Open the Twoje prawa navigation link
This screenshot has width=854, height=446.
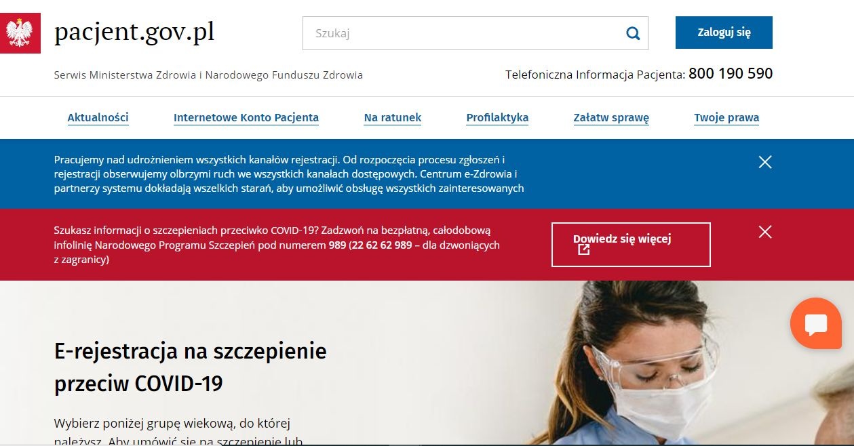tap(726, 118)
